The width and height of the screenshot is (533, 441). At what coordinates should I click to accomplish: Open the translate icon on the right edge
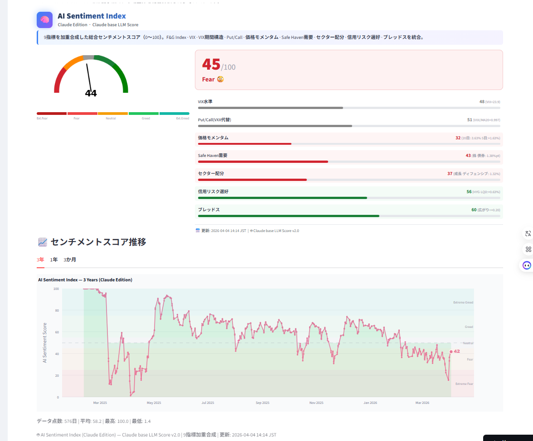(x=528, y=234)
